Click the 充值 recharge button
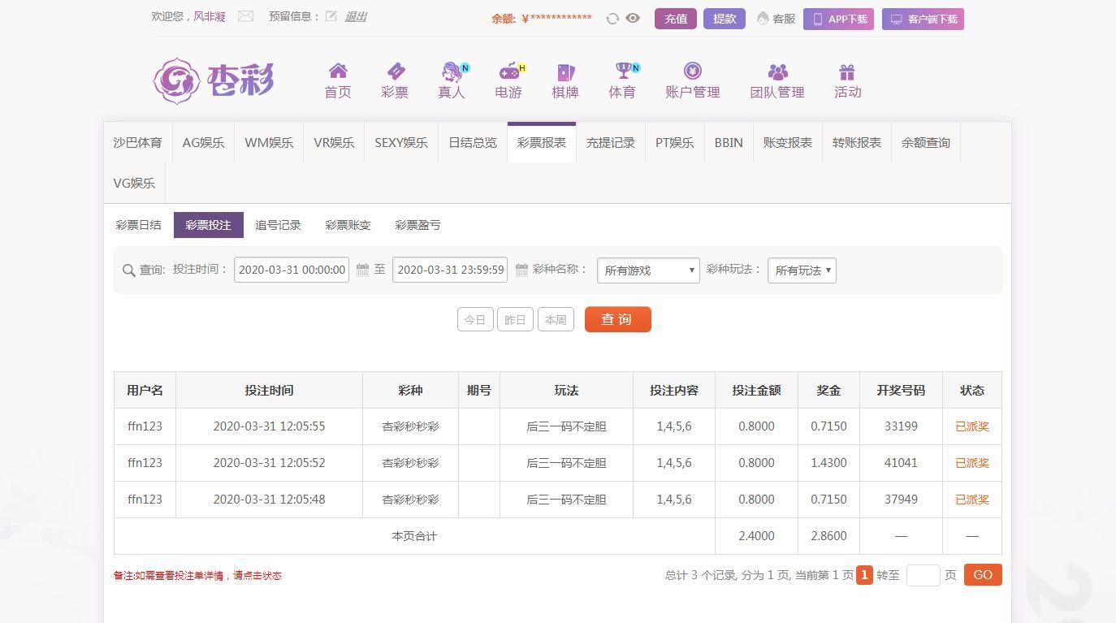The height and width of the screenshot is (623, 1116). click(675, 19)
